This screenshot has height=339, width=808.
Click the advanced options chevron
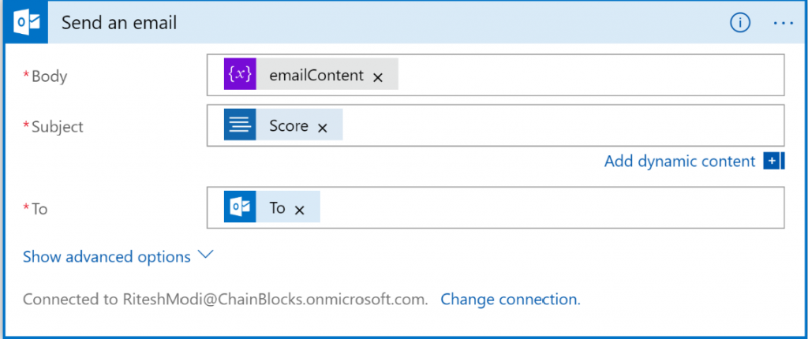(206, 255)
